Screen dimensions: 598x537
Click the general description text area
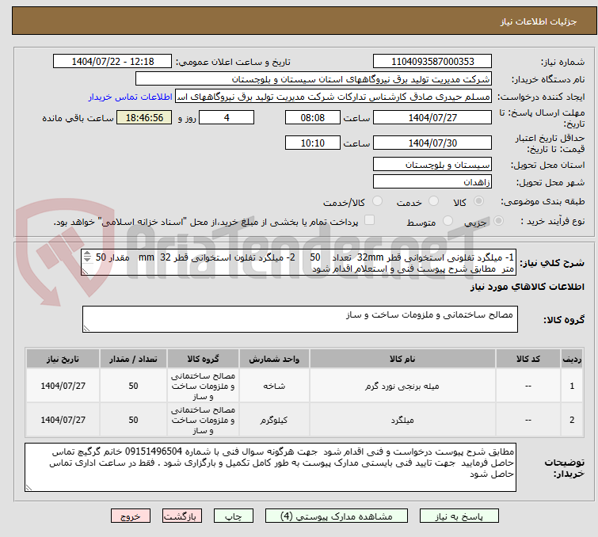[299, 262]
